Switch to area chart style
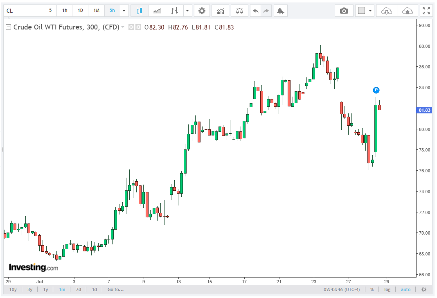The width and height of the screenshot is (437, 298). [x=157, y=11]
